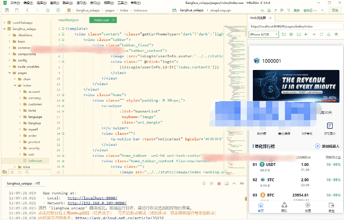Open the lianghua_uniapp search scope dropdown

tap(207, 10)
